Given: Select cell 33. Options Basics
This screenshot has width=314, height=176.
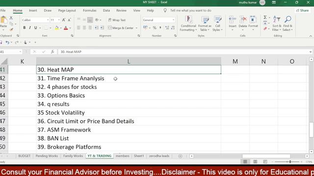Looking at the screenshot, I should [x=129, y=95].
